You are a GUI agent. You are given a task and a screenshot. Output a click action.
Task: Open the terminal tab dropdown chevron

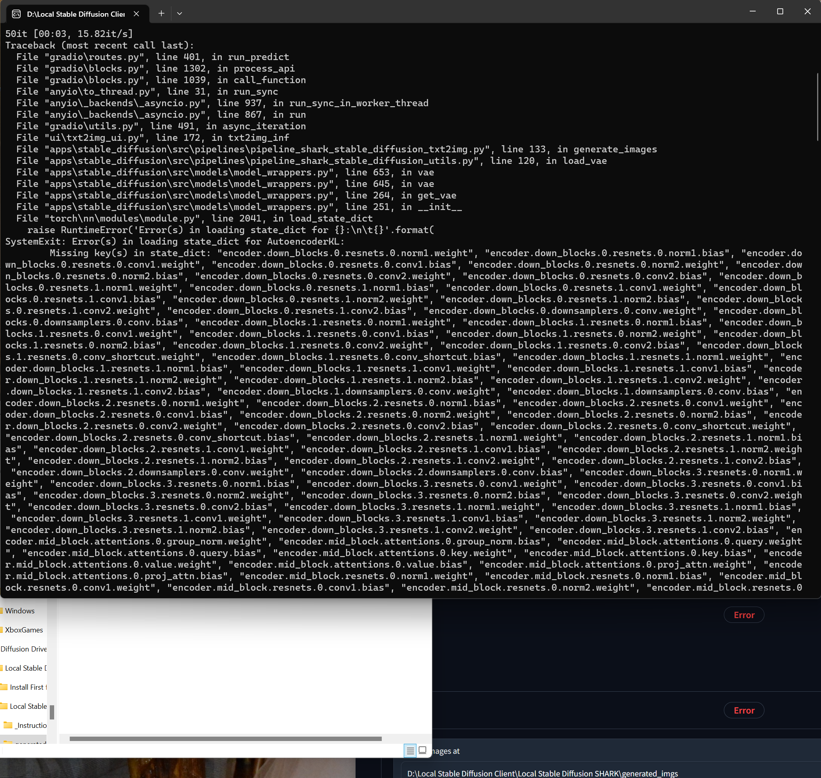coord(179,13)
